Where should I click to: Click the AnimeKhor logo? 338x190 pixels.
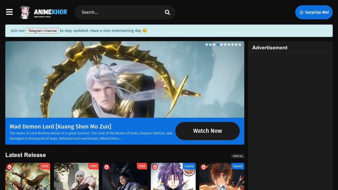[x=44, y=12]
